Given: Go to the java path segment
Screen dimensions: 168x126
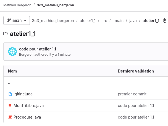Looking at the screenshot, I should [x=133, y=21].
